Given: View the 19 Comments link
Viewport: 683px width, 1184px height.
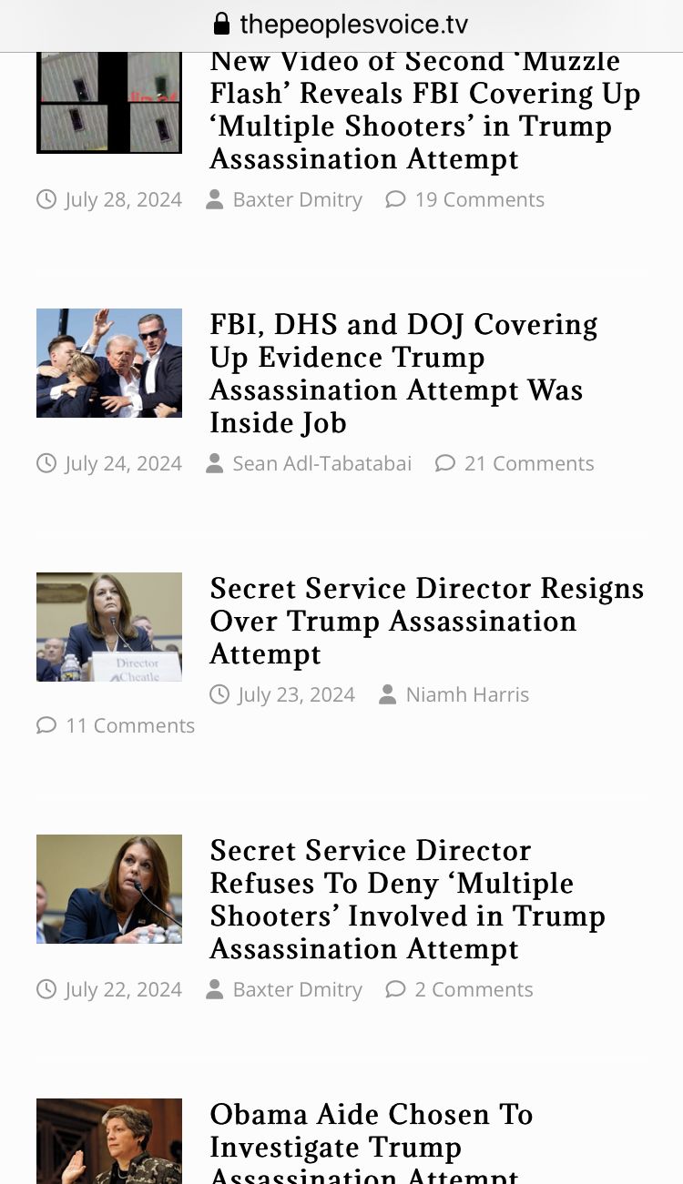Looking at the screenshot, I should pyautogui.click(x=480, y=199).
